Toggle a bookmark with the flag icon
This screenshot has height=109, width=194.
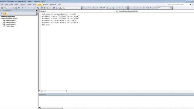pos(117,8)
